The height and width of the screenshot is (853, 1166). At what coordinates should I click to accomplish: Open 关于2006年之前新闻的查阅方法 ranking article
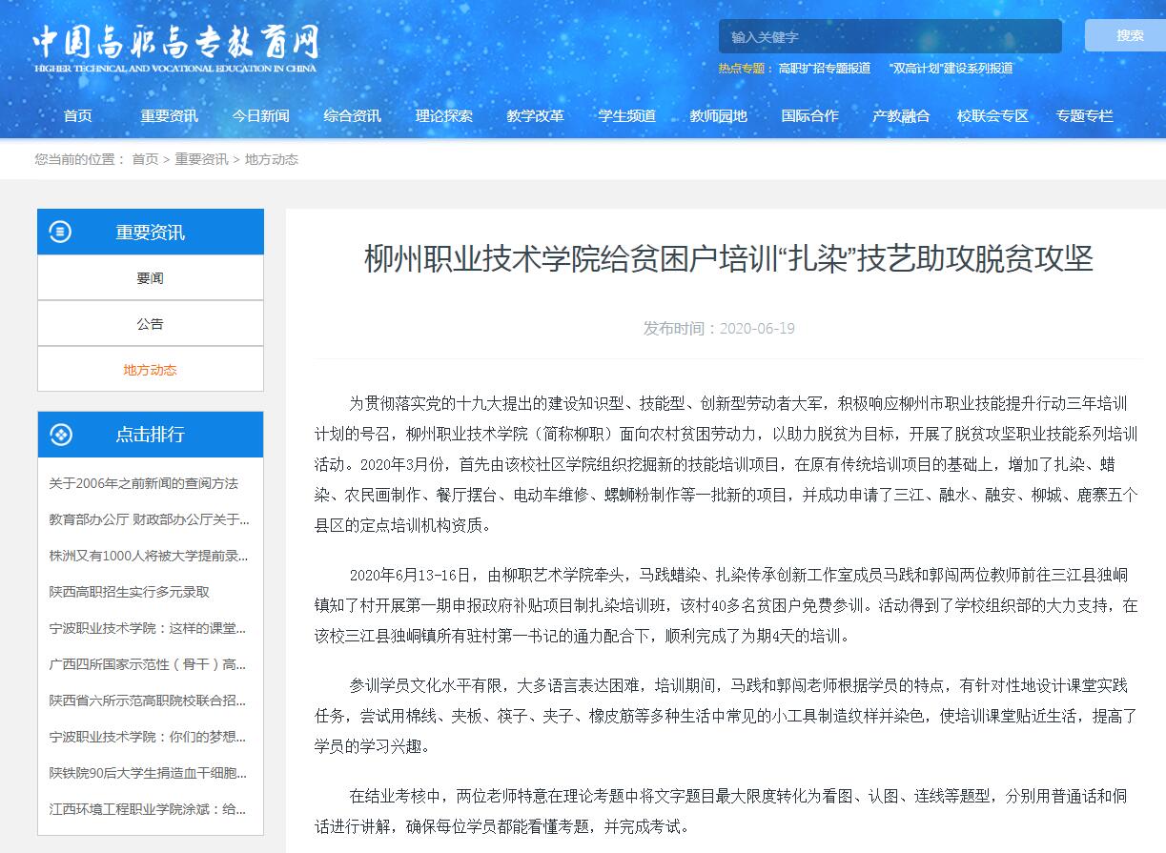(144, 483)
